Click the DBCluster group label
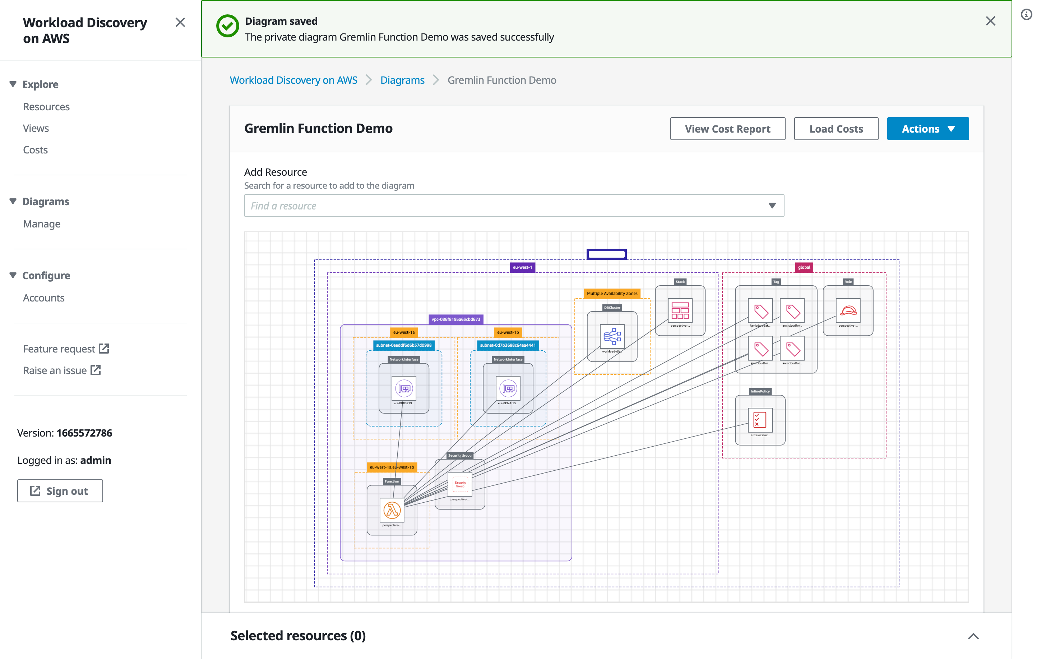This screenshot has width=1041, height=659. [x=612, y=308]
